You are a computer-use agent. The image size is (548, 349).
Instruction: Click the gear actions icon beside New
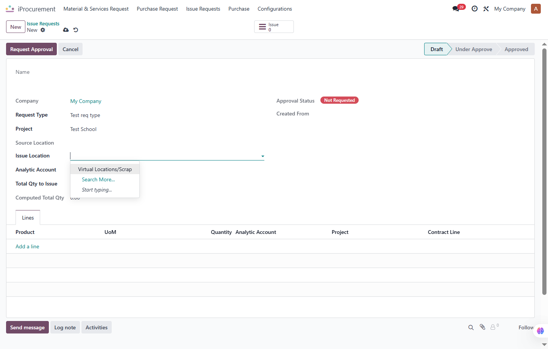[x=43, y=30]
